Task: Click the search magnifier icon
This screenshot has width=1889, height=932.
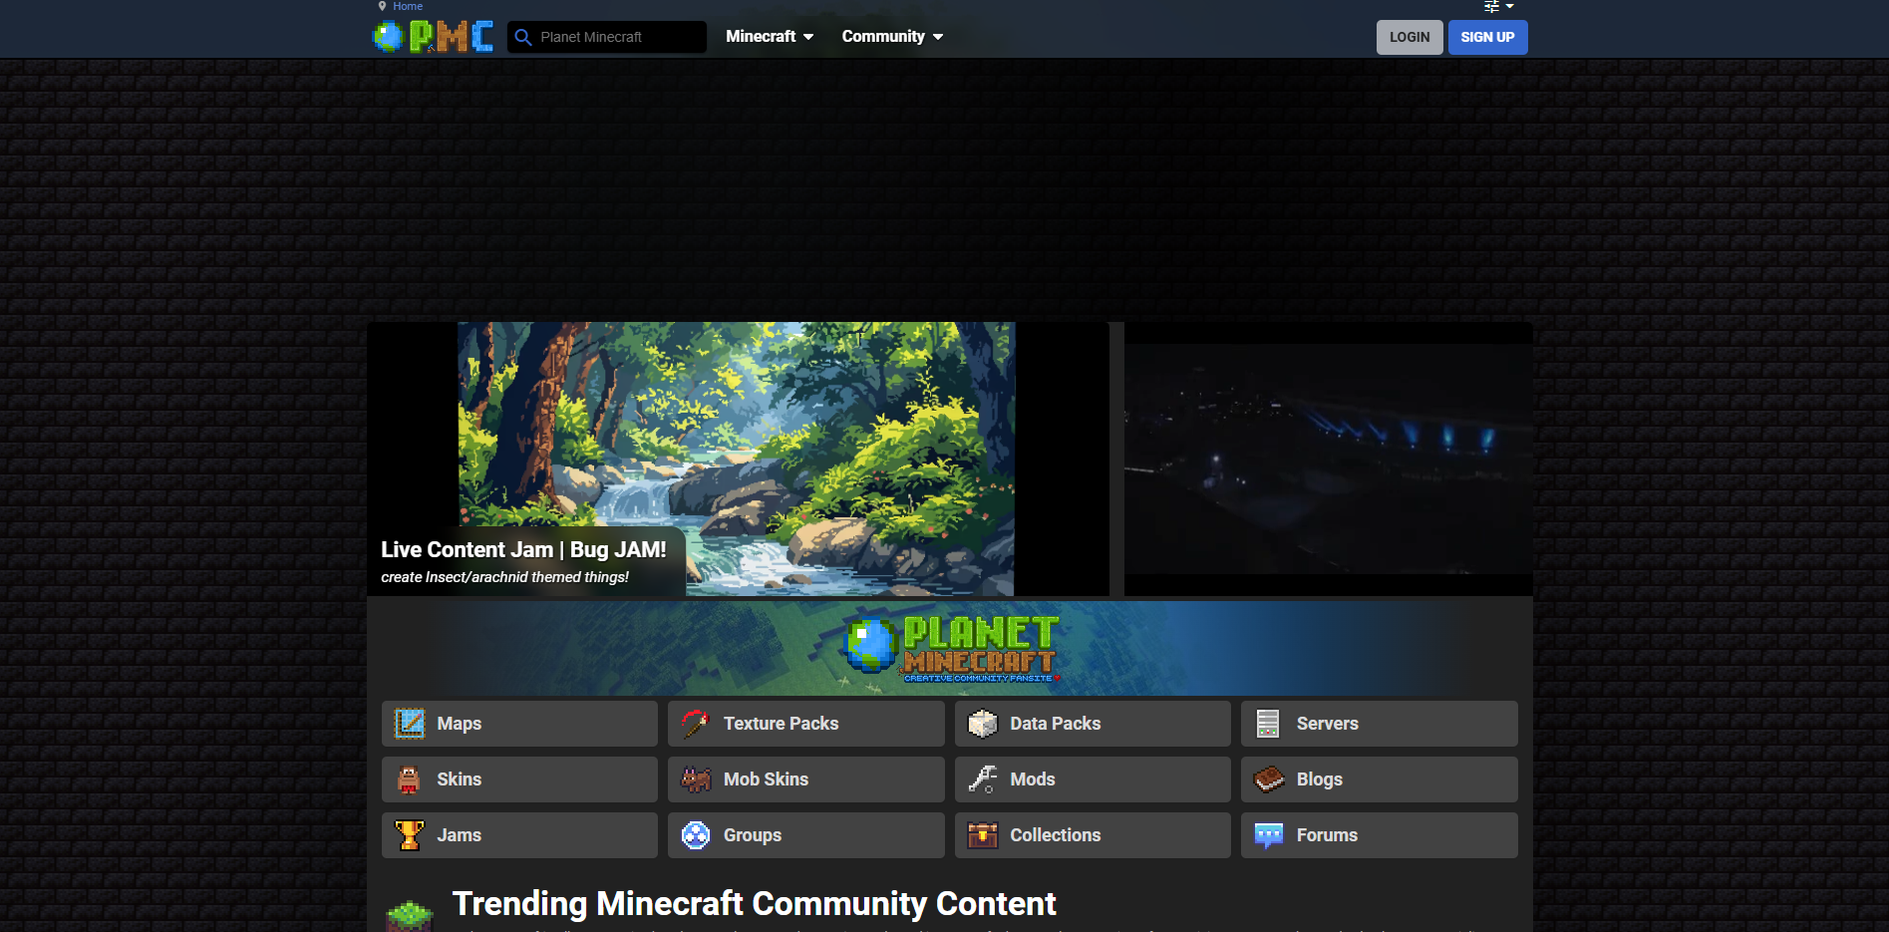Action: coord(522,37)
